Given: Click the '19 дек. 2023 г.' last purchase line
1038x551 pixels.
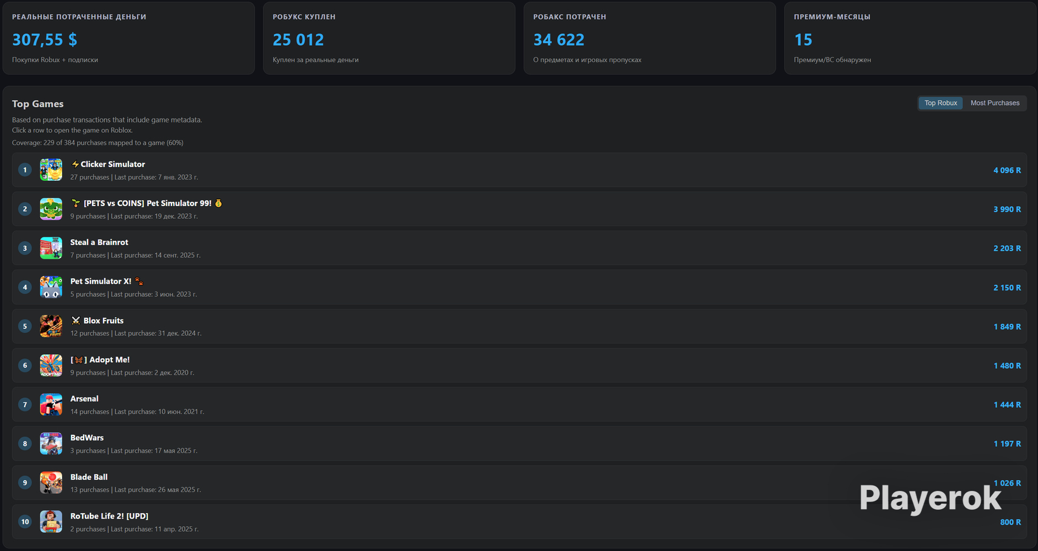Looking at the screenshot, I should point(134,217).
